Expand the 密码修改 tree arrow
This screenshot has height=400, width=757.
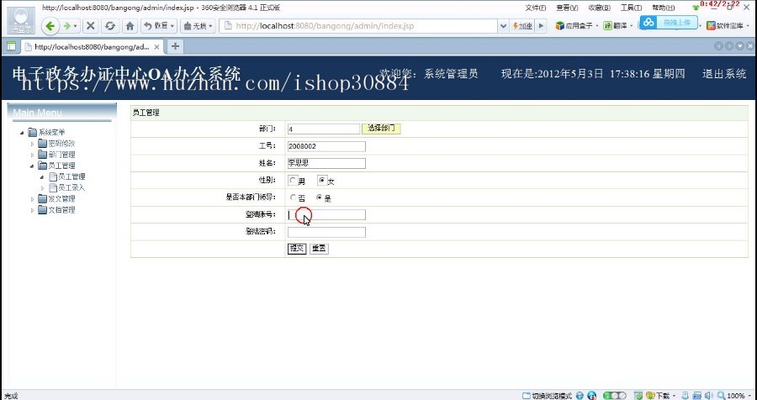pyautogui.click(x=33, y=144)
